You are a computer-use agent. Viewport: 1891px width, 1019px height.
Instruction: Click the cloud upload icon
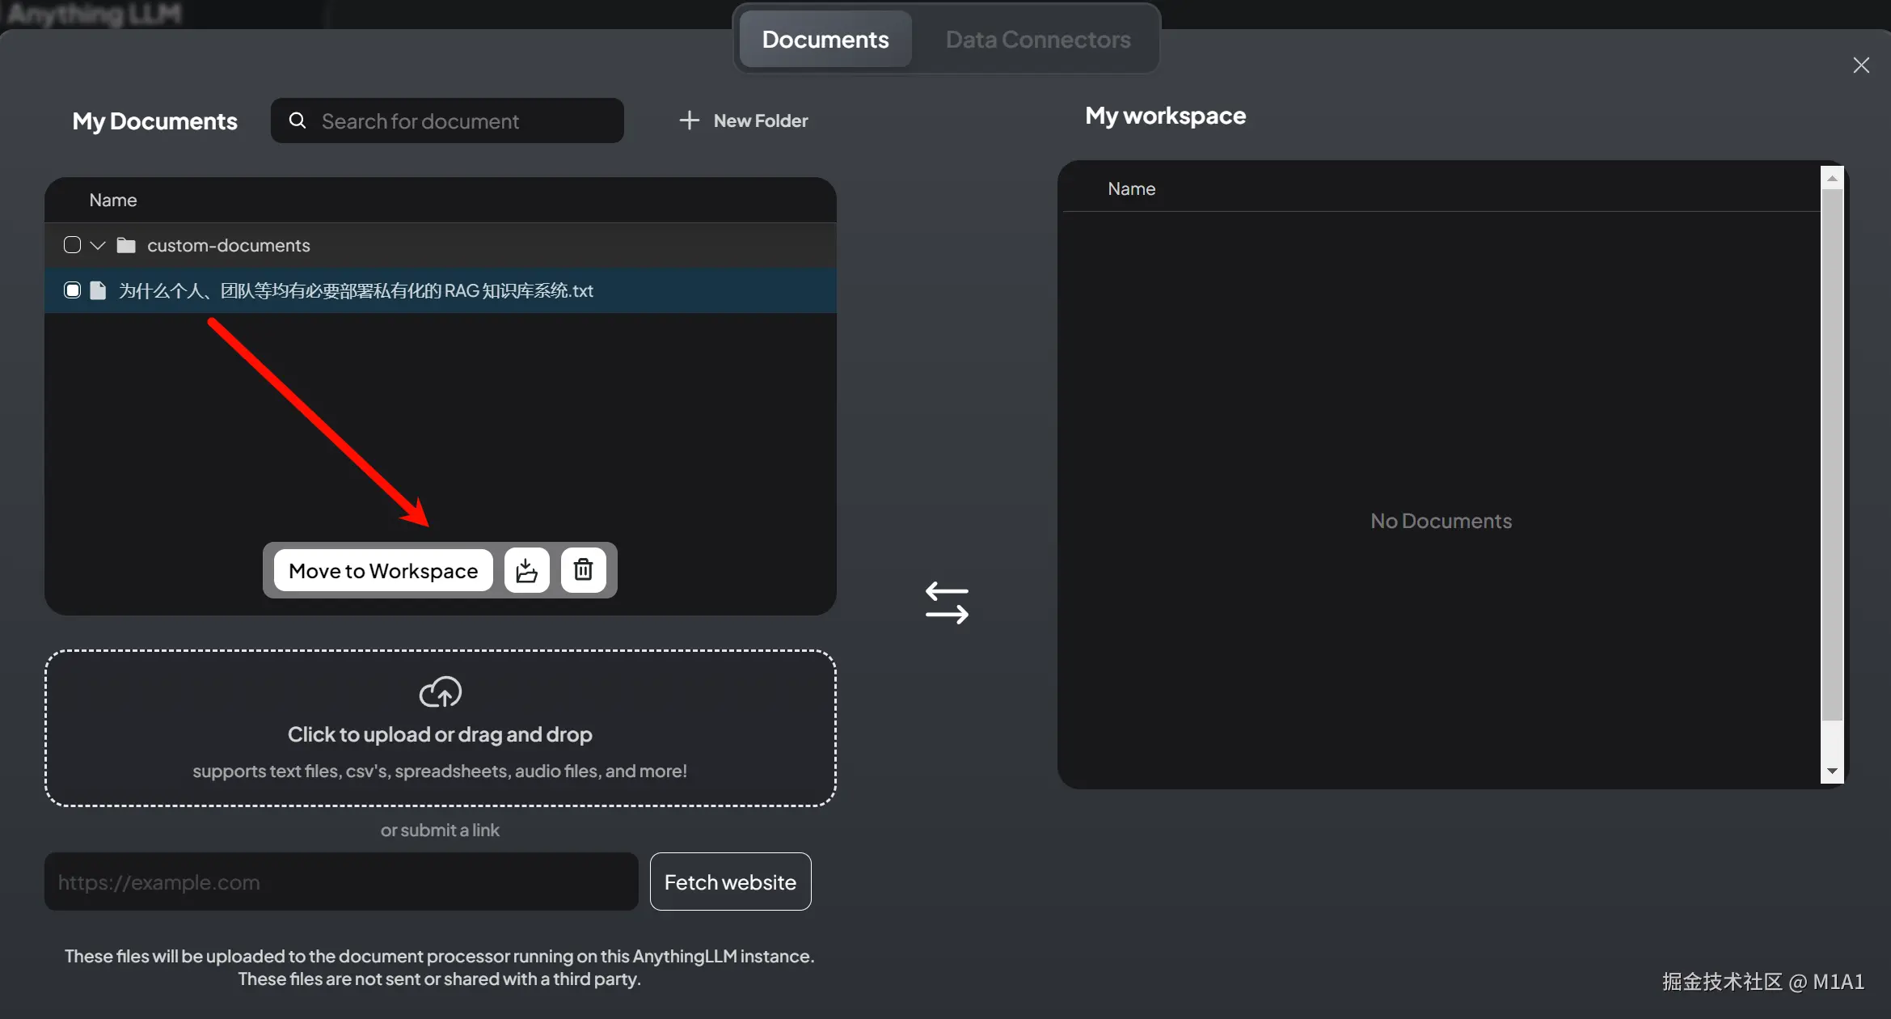440,692
